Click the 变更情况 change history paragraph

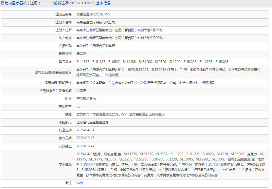(x=171, y=164)
